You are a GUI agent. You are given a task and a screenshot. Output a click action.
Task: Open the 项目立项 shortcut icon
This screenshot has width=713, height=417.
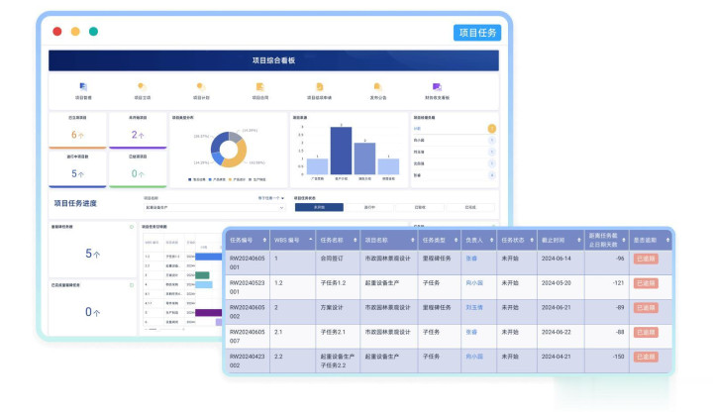[x=143, y=87]
